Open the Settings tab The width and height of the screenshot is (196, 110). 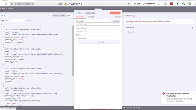pos(91,17)
